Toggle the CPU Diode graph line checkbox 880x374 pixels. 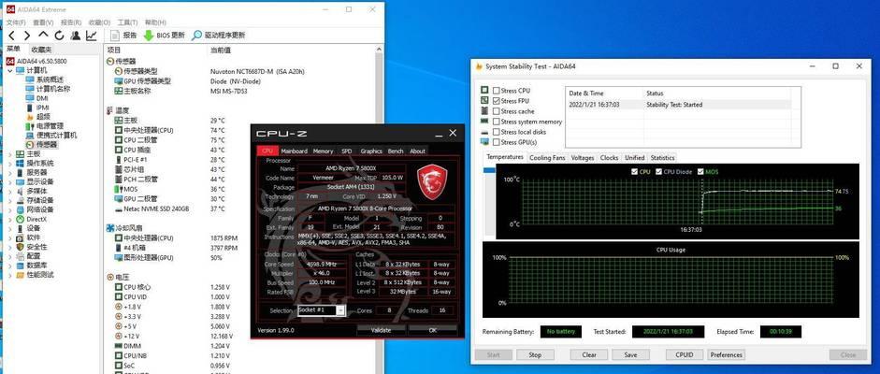tap(659, 172)
